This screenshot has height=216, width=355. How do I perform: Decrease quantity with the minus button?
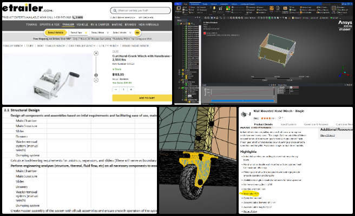(116, 89)
